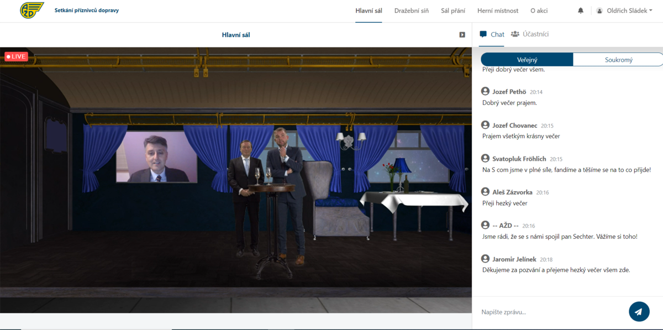Screen dimensions: 663x330
Task: Click the message starting 'Děkujeme za pozvání'
Action: click(556, 270)
